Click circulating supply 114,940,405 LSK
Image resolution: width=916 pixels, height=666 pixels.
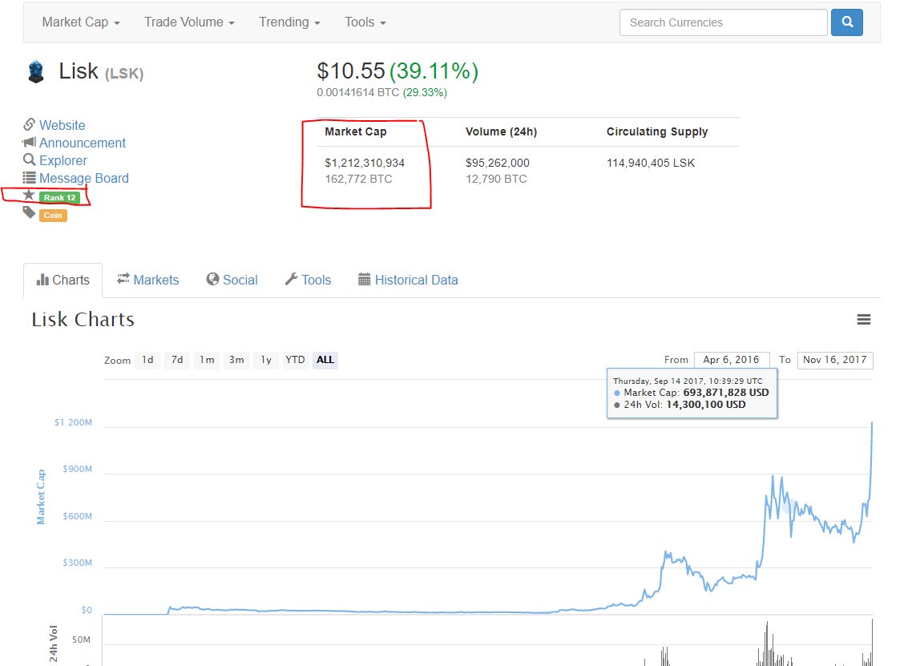coord(651,163)
